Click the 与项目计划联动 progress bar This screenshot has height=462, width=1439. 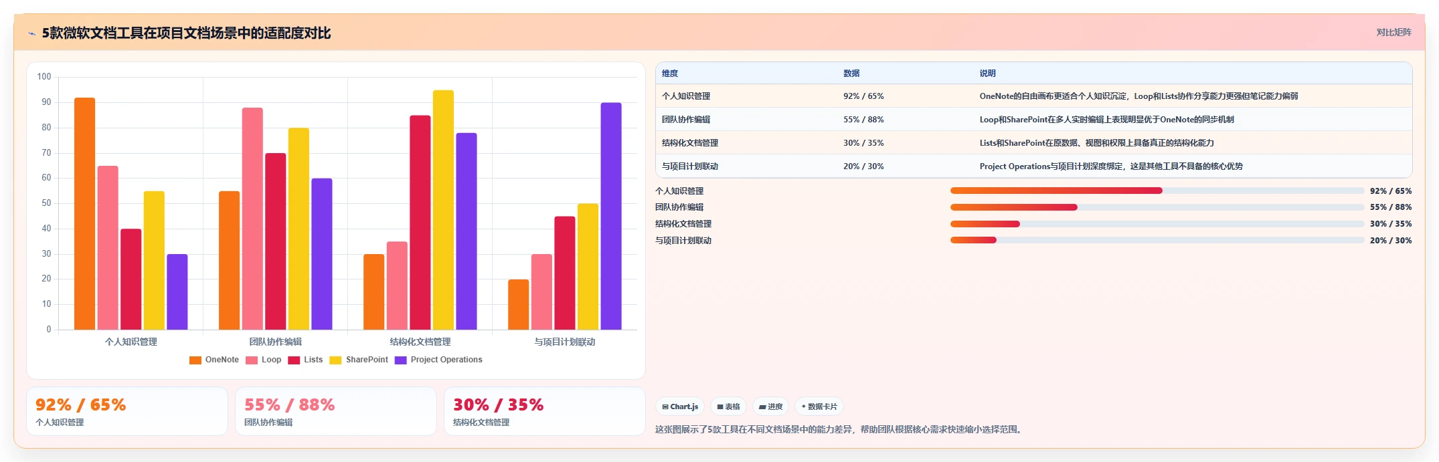point(1157,240)
